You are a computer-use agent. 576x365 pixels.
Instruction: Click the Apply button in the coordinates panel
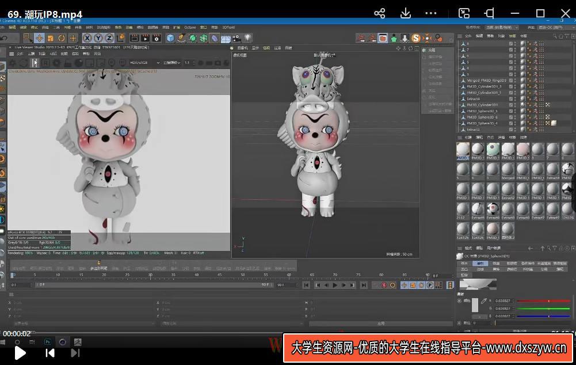coord(380,324)
